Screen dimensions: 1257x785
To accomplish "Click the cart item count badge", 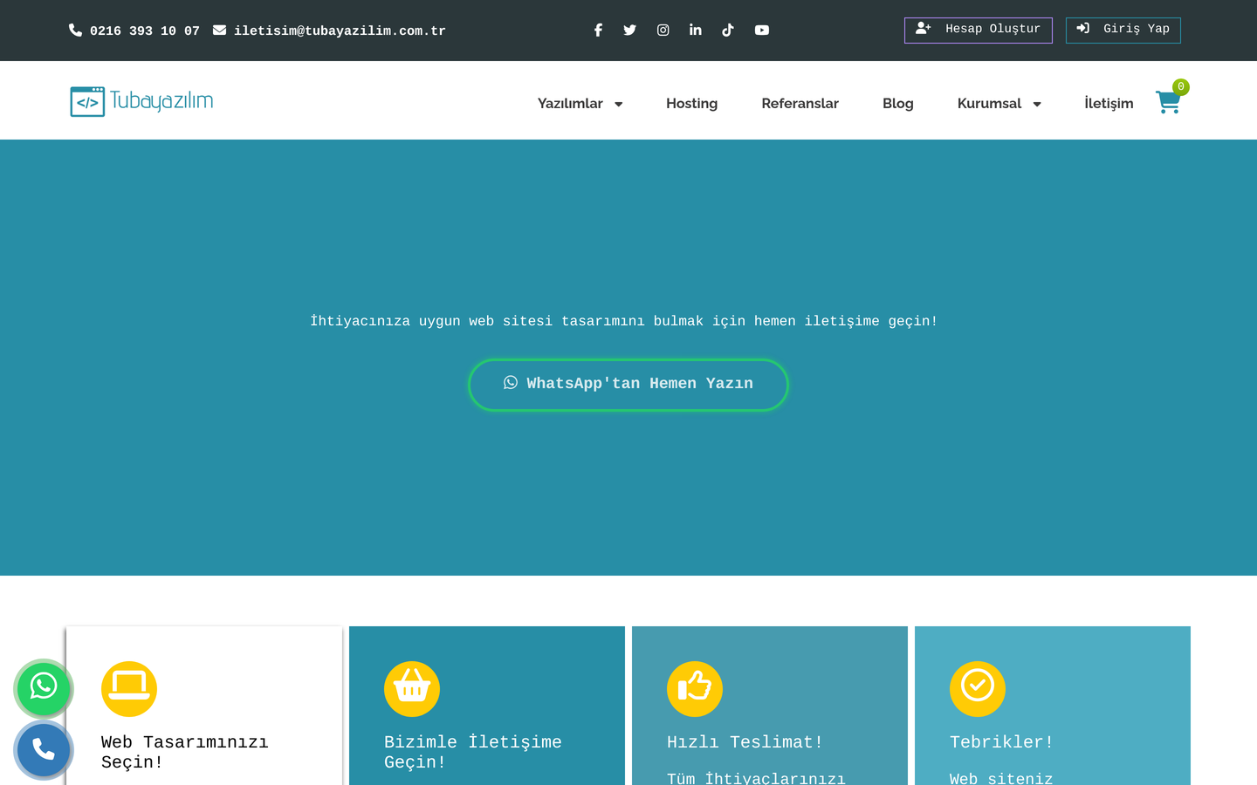I will [x=1181, y=86].
